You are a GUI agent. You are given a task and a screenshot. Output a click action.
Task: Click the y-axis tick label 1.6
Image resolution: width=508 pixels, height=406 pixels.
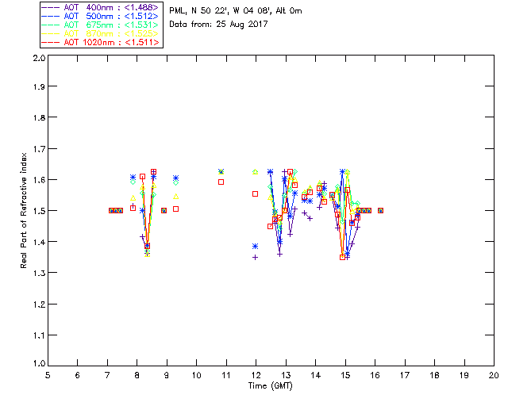(x=39, y=180)
